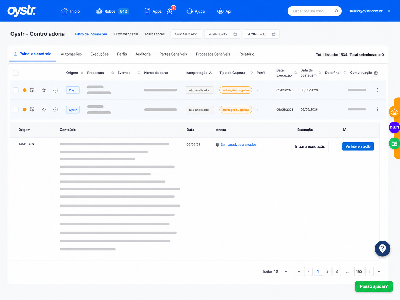The height and width of the screenshot is (300, 400).
Task: Open calendar icon of second date field
Action: (274, 34)
